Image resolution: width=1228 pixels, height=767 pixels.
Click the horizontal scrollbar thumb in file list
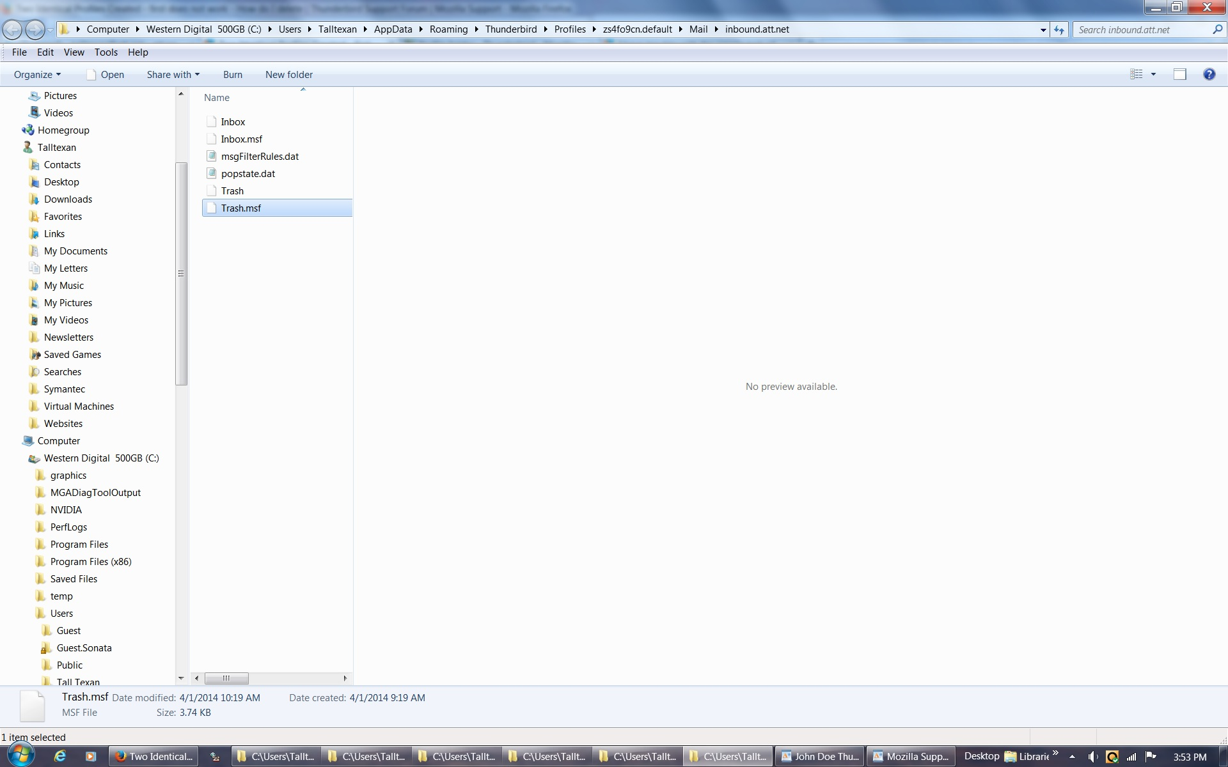click(x=226, y=678)
